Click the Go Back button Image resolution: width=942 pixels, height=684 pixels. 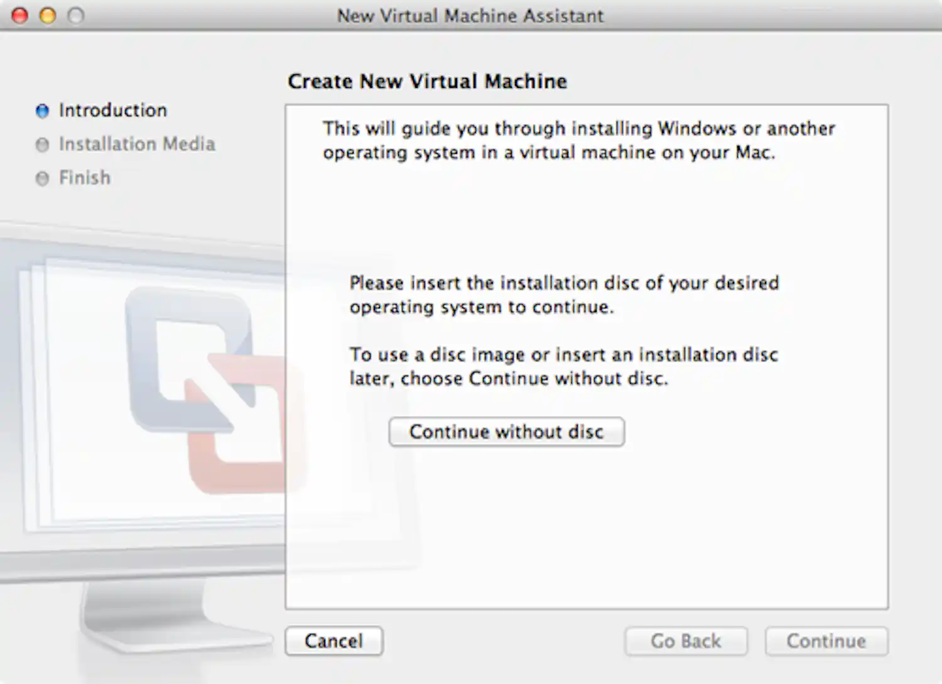pyautogui.click(x=686, y=641)
